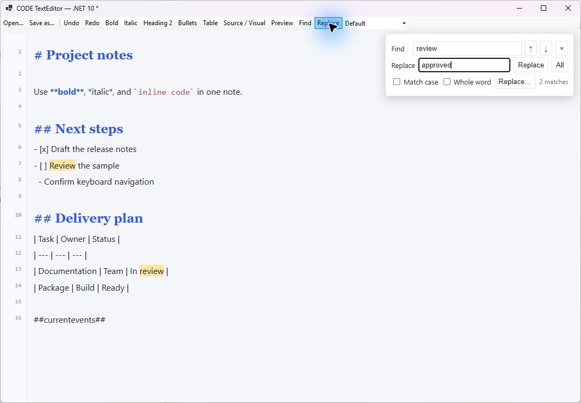This screenshot has height=403, width=581.
Task: Close the find and replace panel
Action: [x=562, y=49]
